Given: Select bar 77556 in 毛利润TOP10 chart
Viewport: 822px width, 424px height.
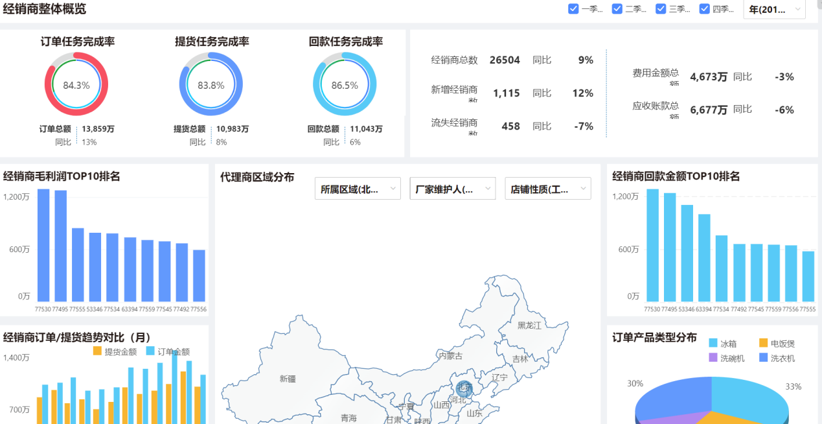Looking at the screenshot, I should click(x=199, y=276).
